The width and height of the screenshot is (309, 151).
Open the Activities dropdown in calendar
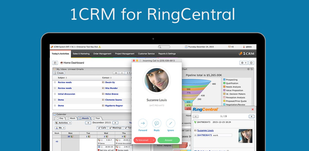63,123
